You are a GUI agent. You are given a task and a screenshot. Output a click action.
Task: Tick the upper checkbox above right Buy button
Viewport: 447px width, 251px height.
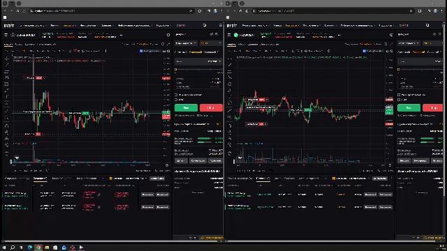coord(399,95)
